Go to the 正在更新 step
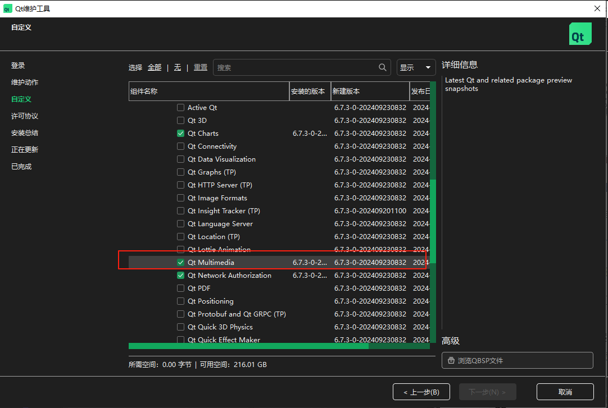Viewport: 608px width, 408px height. (x=24, y=149)
